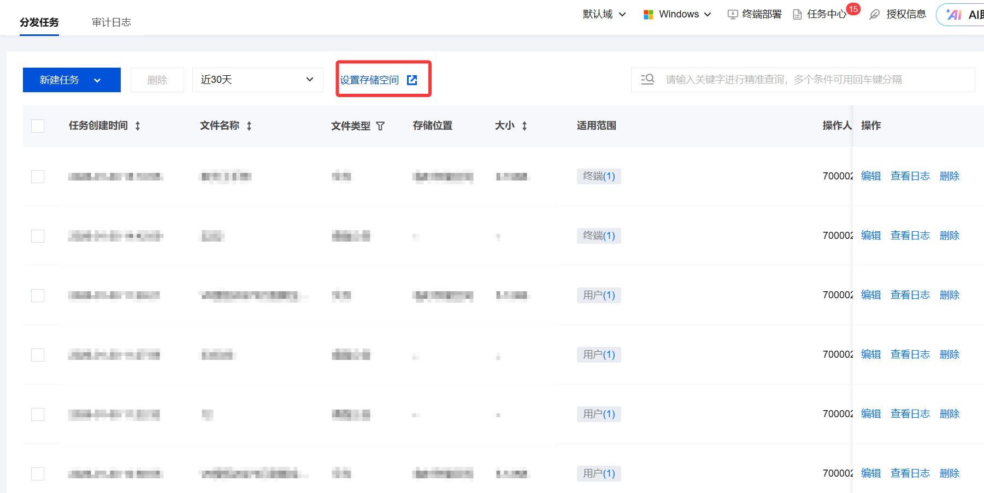Viewport: 984px width, 493px height.
Task: Open the 默认域 domain dropdown
Action: pyautogui.click(x=604, y=15)
